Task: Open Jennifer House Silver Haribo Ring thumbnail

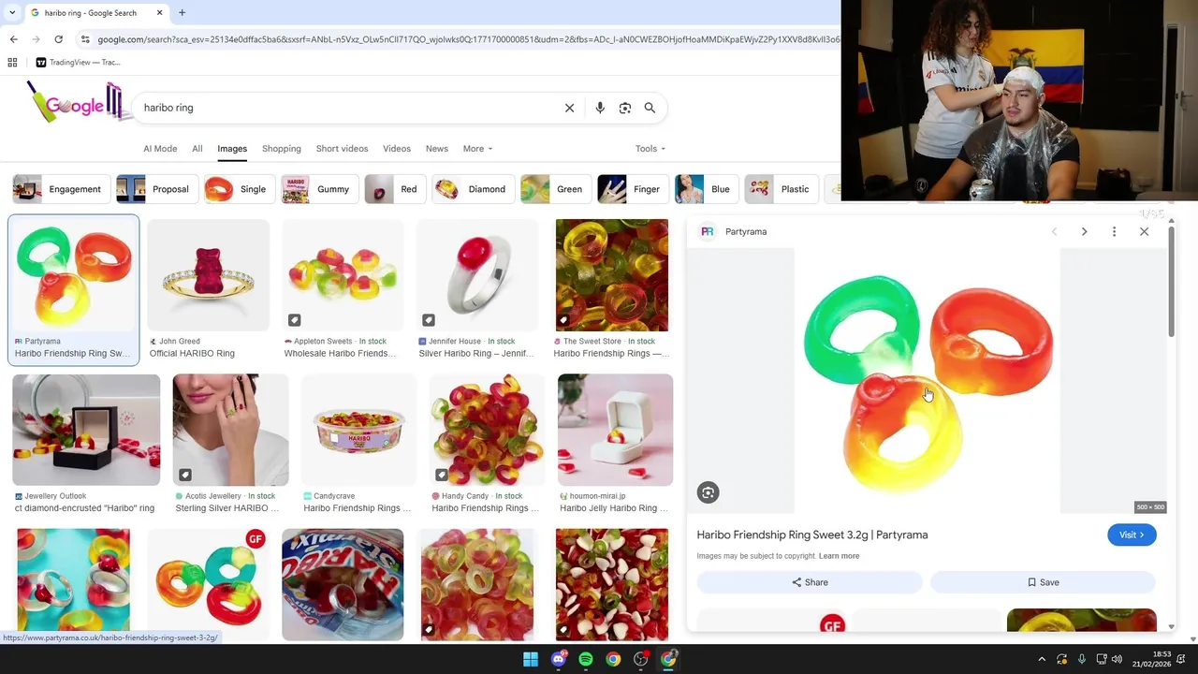Action: pos(477,275)
